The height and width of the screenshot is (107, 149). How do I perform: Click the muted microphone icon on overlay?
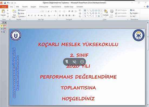coord(67,62)
